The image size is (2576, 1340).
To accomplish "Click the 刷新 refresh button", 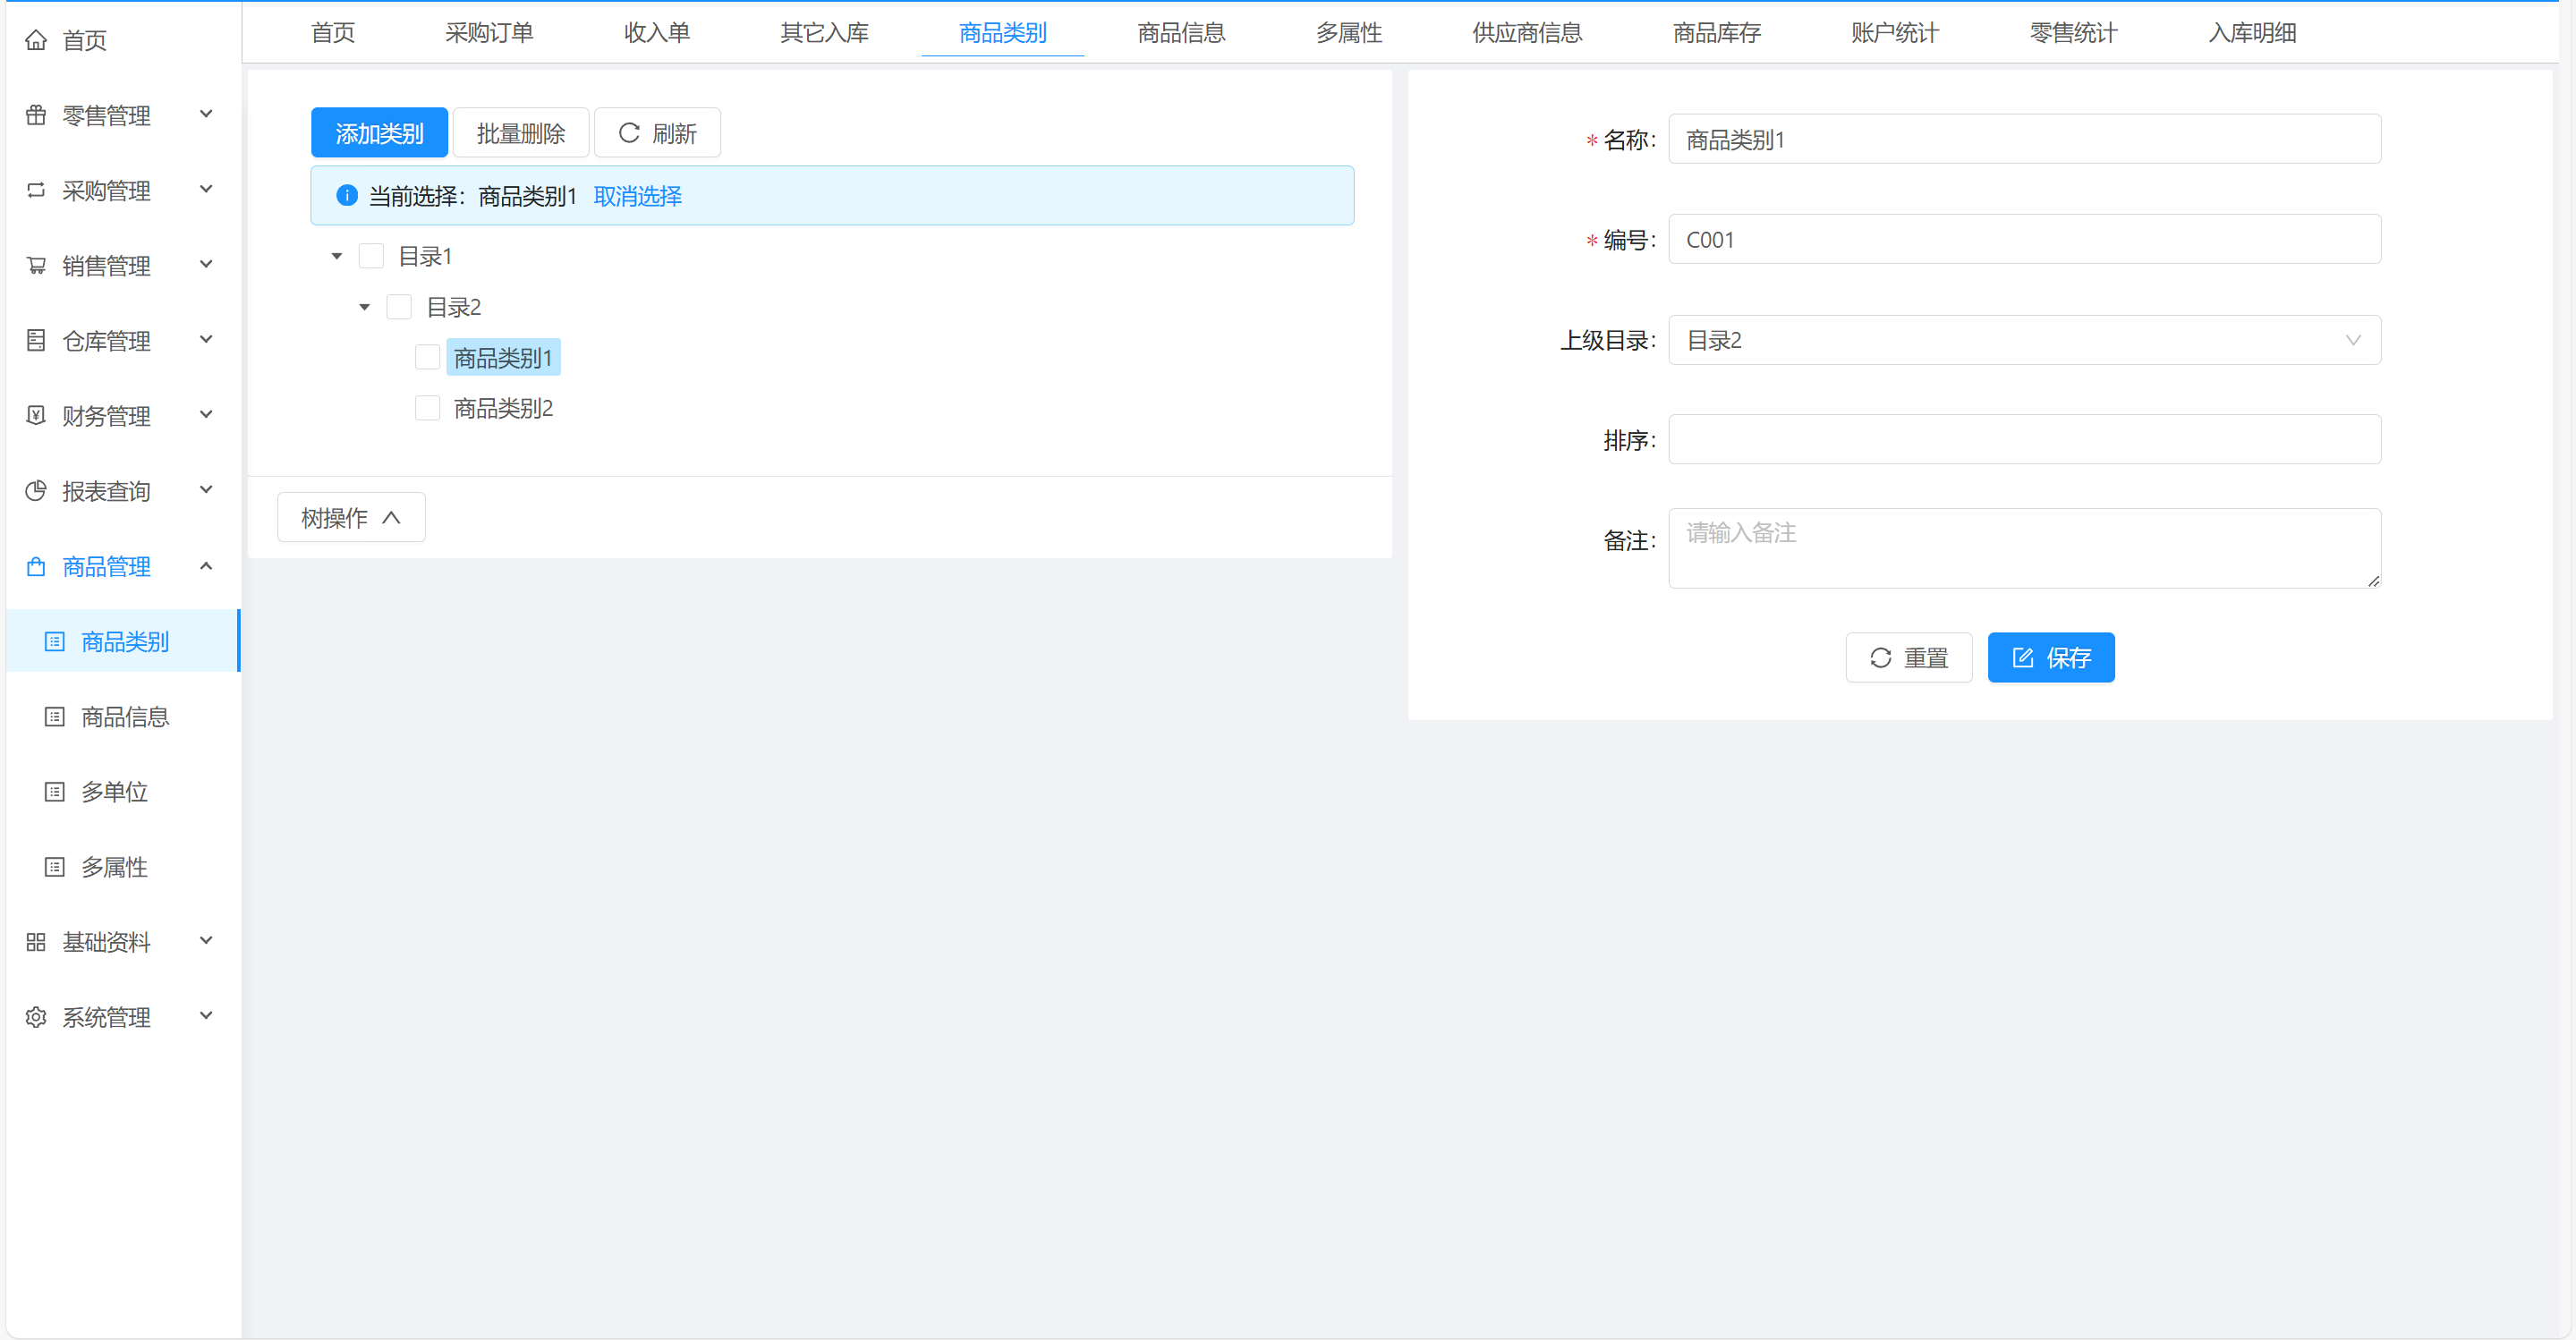I will [x=657, y=133].
